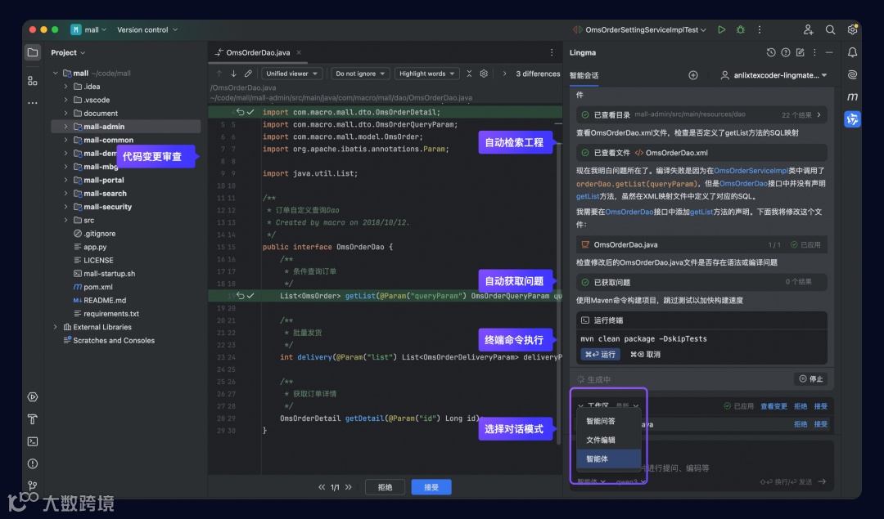Start a new Lingma chat edit icon
Viewport: 884px width, 519px height.
[800, 52]
